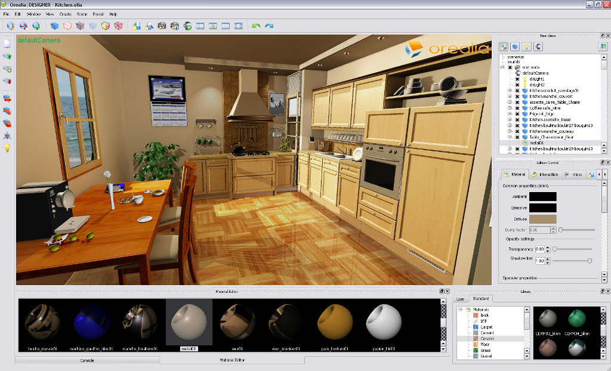Viewport: 611px width, 371px height.
Task: Toggle visibility checkbox for dirLight1 node
Action: pyautogui.click(x=517, y=79)
